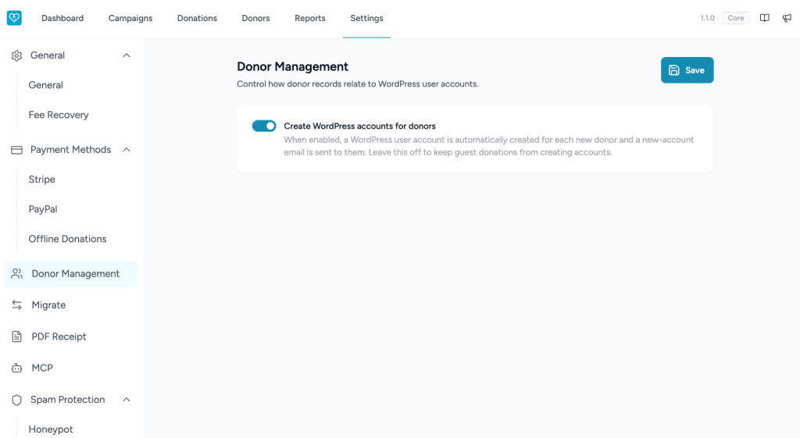The image size is (800, 438).
Task: Click the General section header label
Action: tap(48, 55)
